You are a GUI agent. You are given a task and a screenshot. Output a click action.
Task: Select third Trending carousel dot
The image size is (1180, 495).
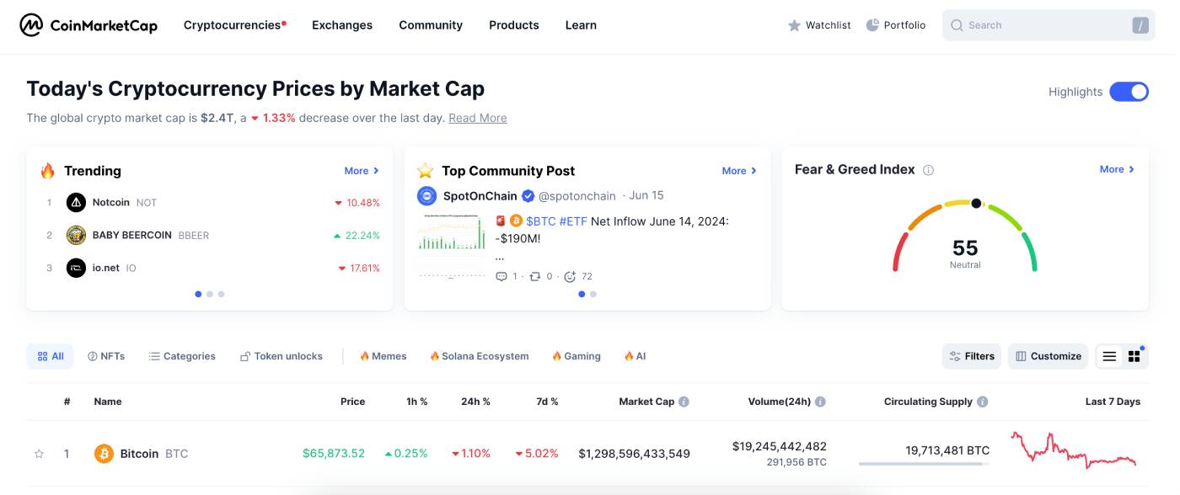click(x=221, y=294)
